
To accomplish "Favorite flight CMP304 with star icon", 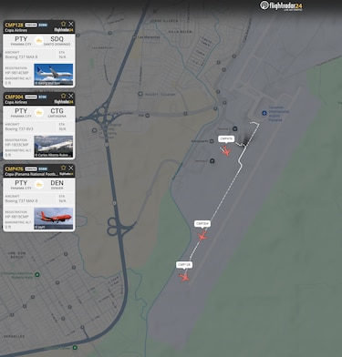I will (x=63, y=96).
